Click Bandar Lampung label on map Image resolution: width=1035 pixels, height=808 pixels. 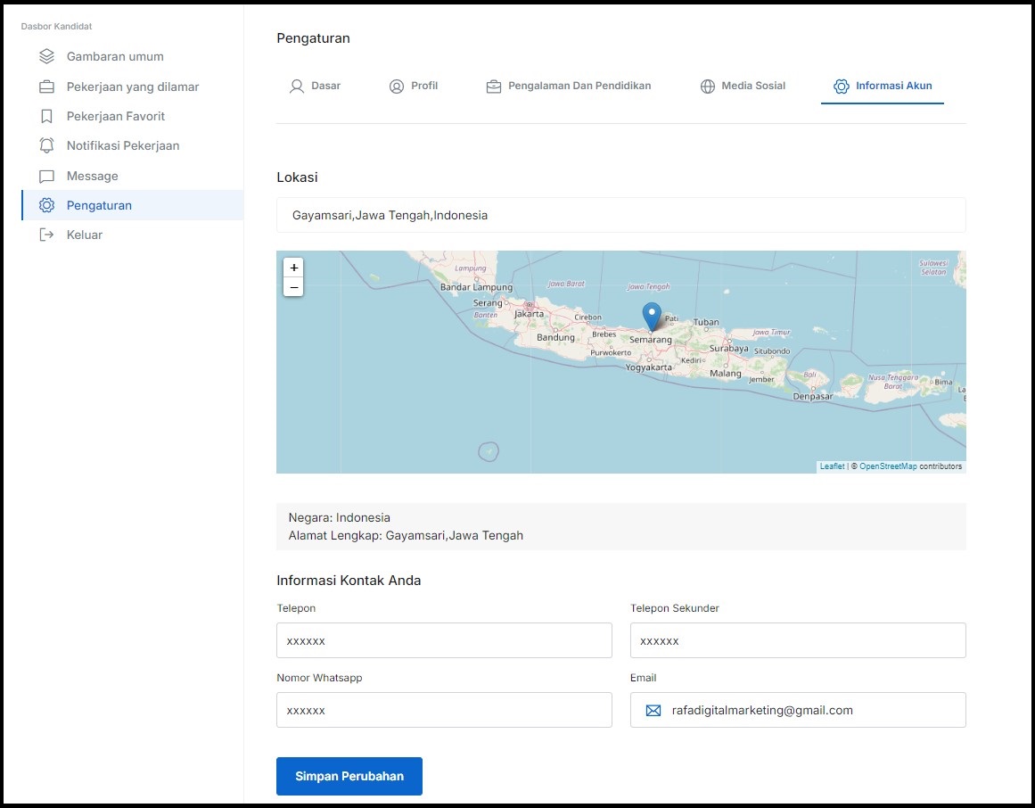pos(477,287)
